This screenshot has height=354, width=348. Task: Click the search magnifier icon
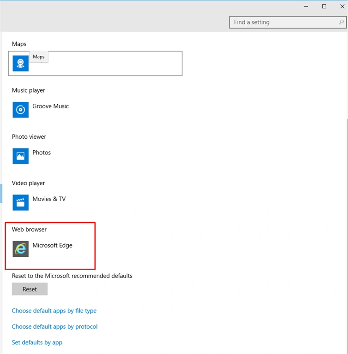[341, 22]
